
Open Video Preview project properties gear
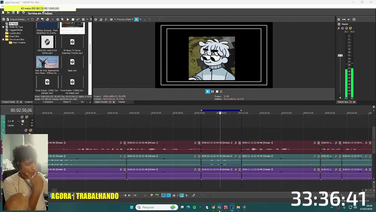(96, 19)
